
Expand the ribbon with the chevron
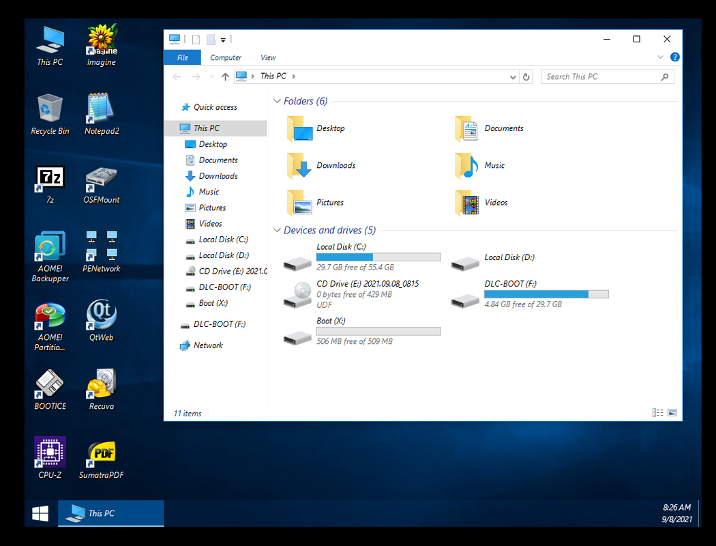pyautogui.click(x=660, y=57)
